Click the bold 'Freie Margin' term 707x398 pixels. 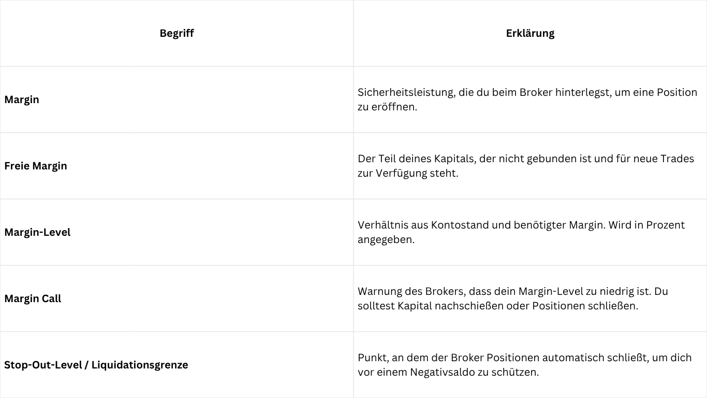click(36, 166)
